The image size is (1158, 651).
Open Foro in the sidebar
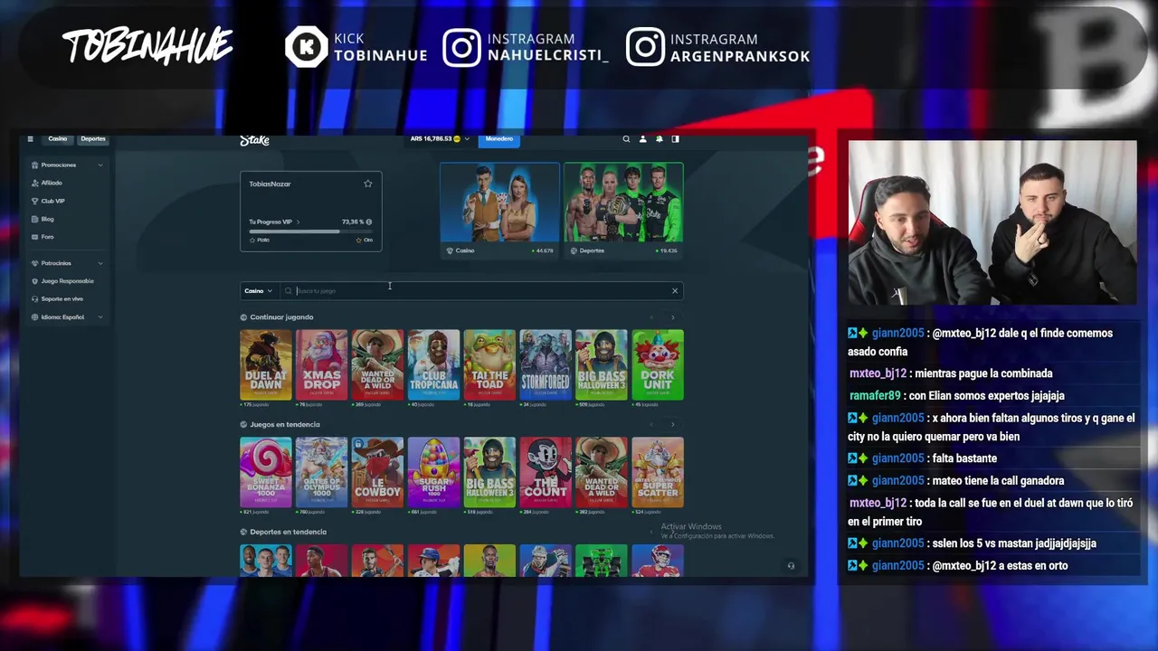tap(47, 237)
